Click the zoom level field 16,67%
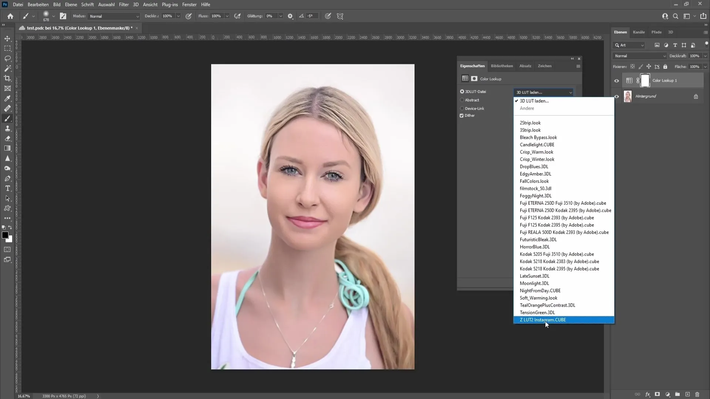710x399 pixels. click(x=24, y=396)
